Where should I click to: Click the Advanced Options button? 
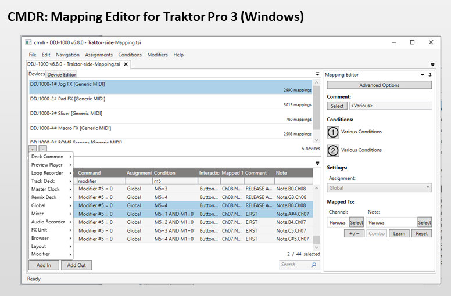click(x=379, y=85)
